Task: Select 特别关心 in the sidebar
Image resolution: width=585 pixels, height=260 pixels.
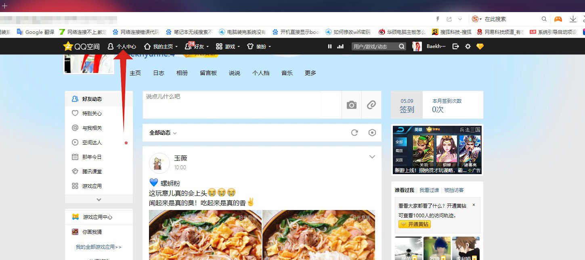Action: tap(99, 114)
